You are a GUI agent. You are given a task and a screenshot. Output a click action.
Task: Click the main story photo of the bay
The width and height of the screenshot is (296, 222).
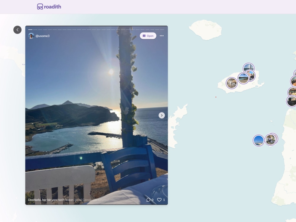pyautogui.click(x=96, y=115)
